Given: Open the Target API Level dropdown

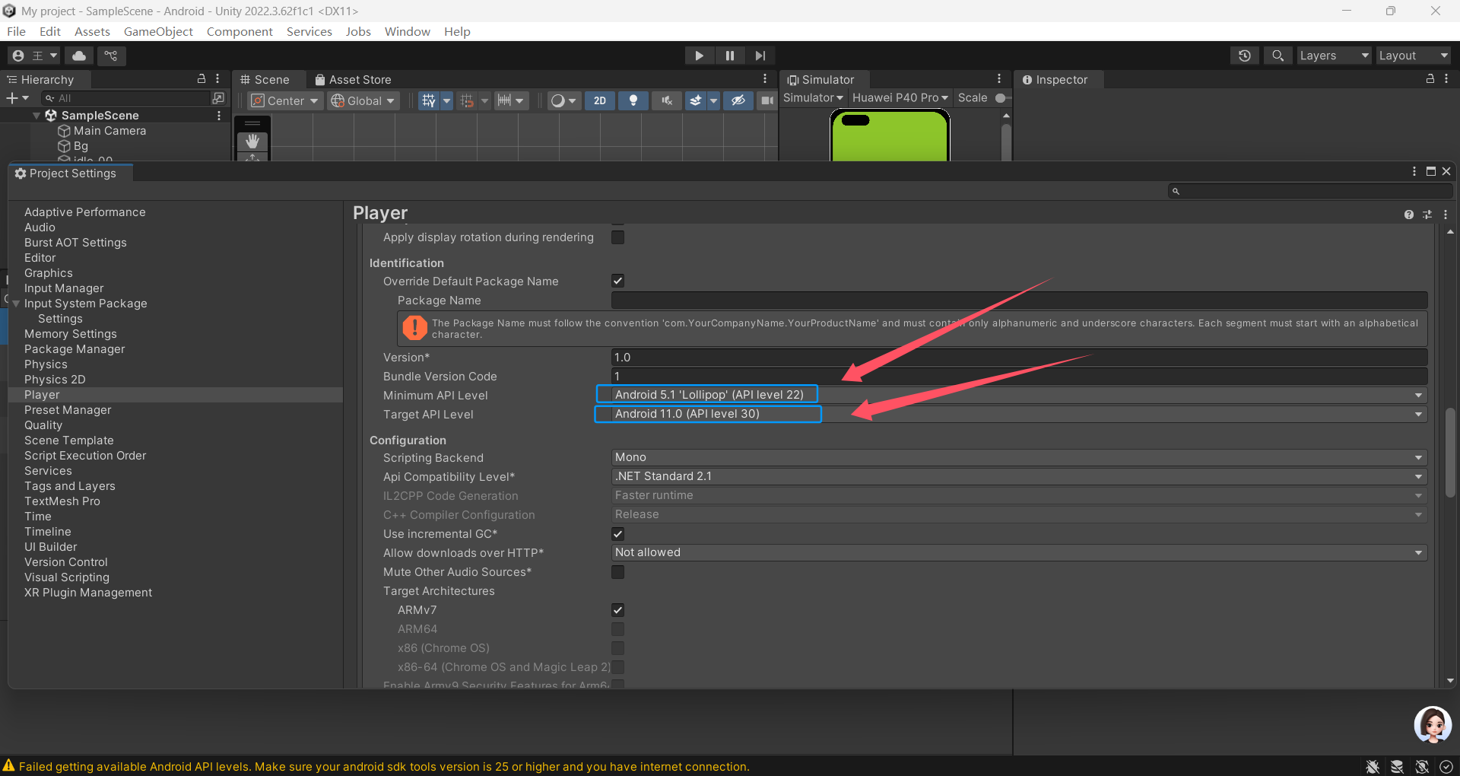Looking at the screenshot, I should point(1019,414).
